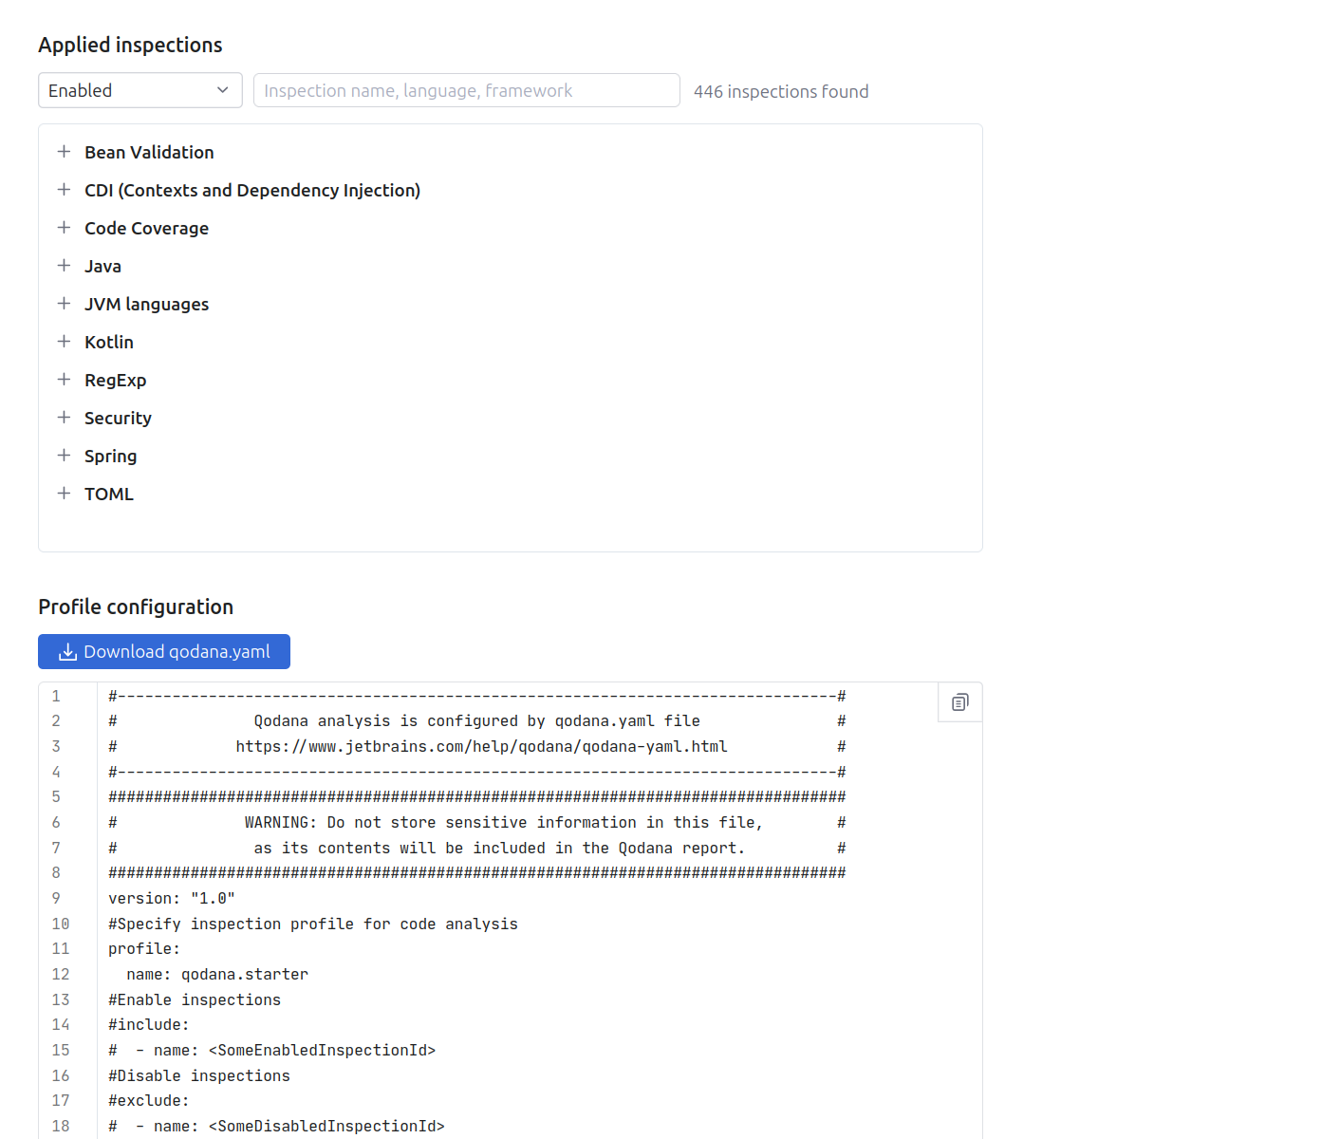Open the Enabled filter dropdown

(140, 90)
